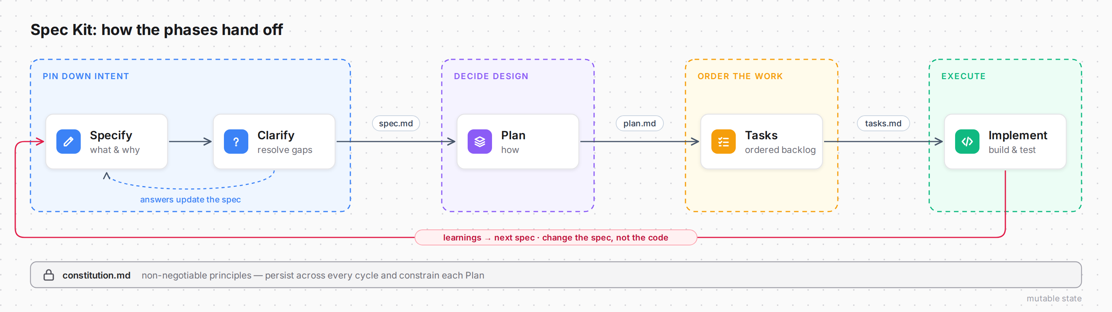Viewport: 1112px width, 312px height.
Task: Click the "Spec Kit: how the phases hand off" heading
Action: click(157, 30)
